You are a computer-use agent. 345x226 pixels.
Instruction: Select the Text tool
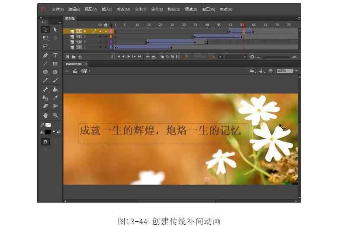click(55, 55)
